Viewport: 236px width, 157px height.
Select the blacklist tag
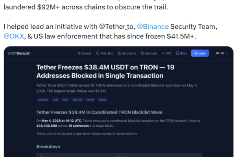(77, 100)
